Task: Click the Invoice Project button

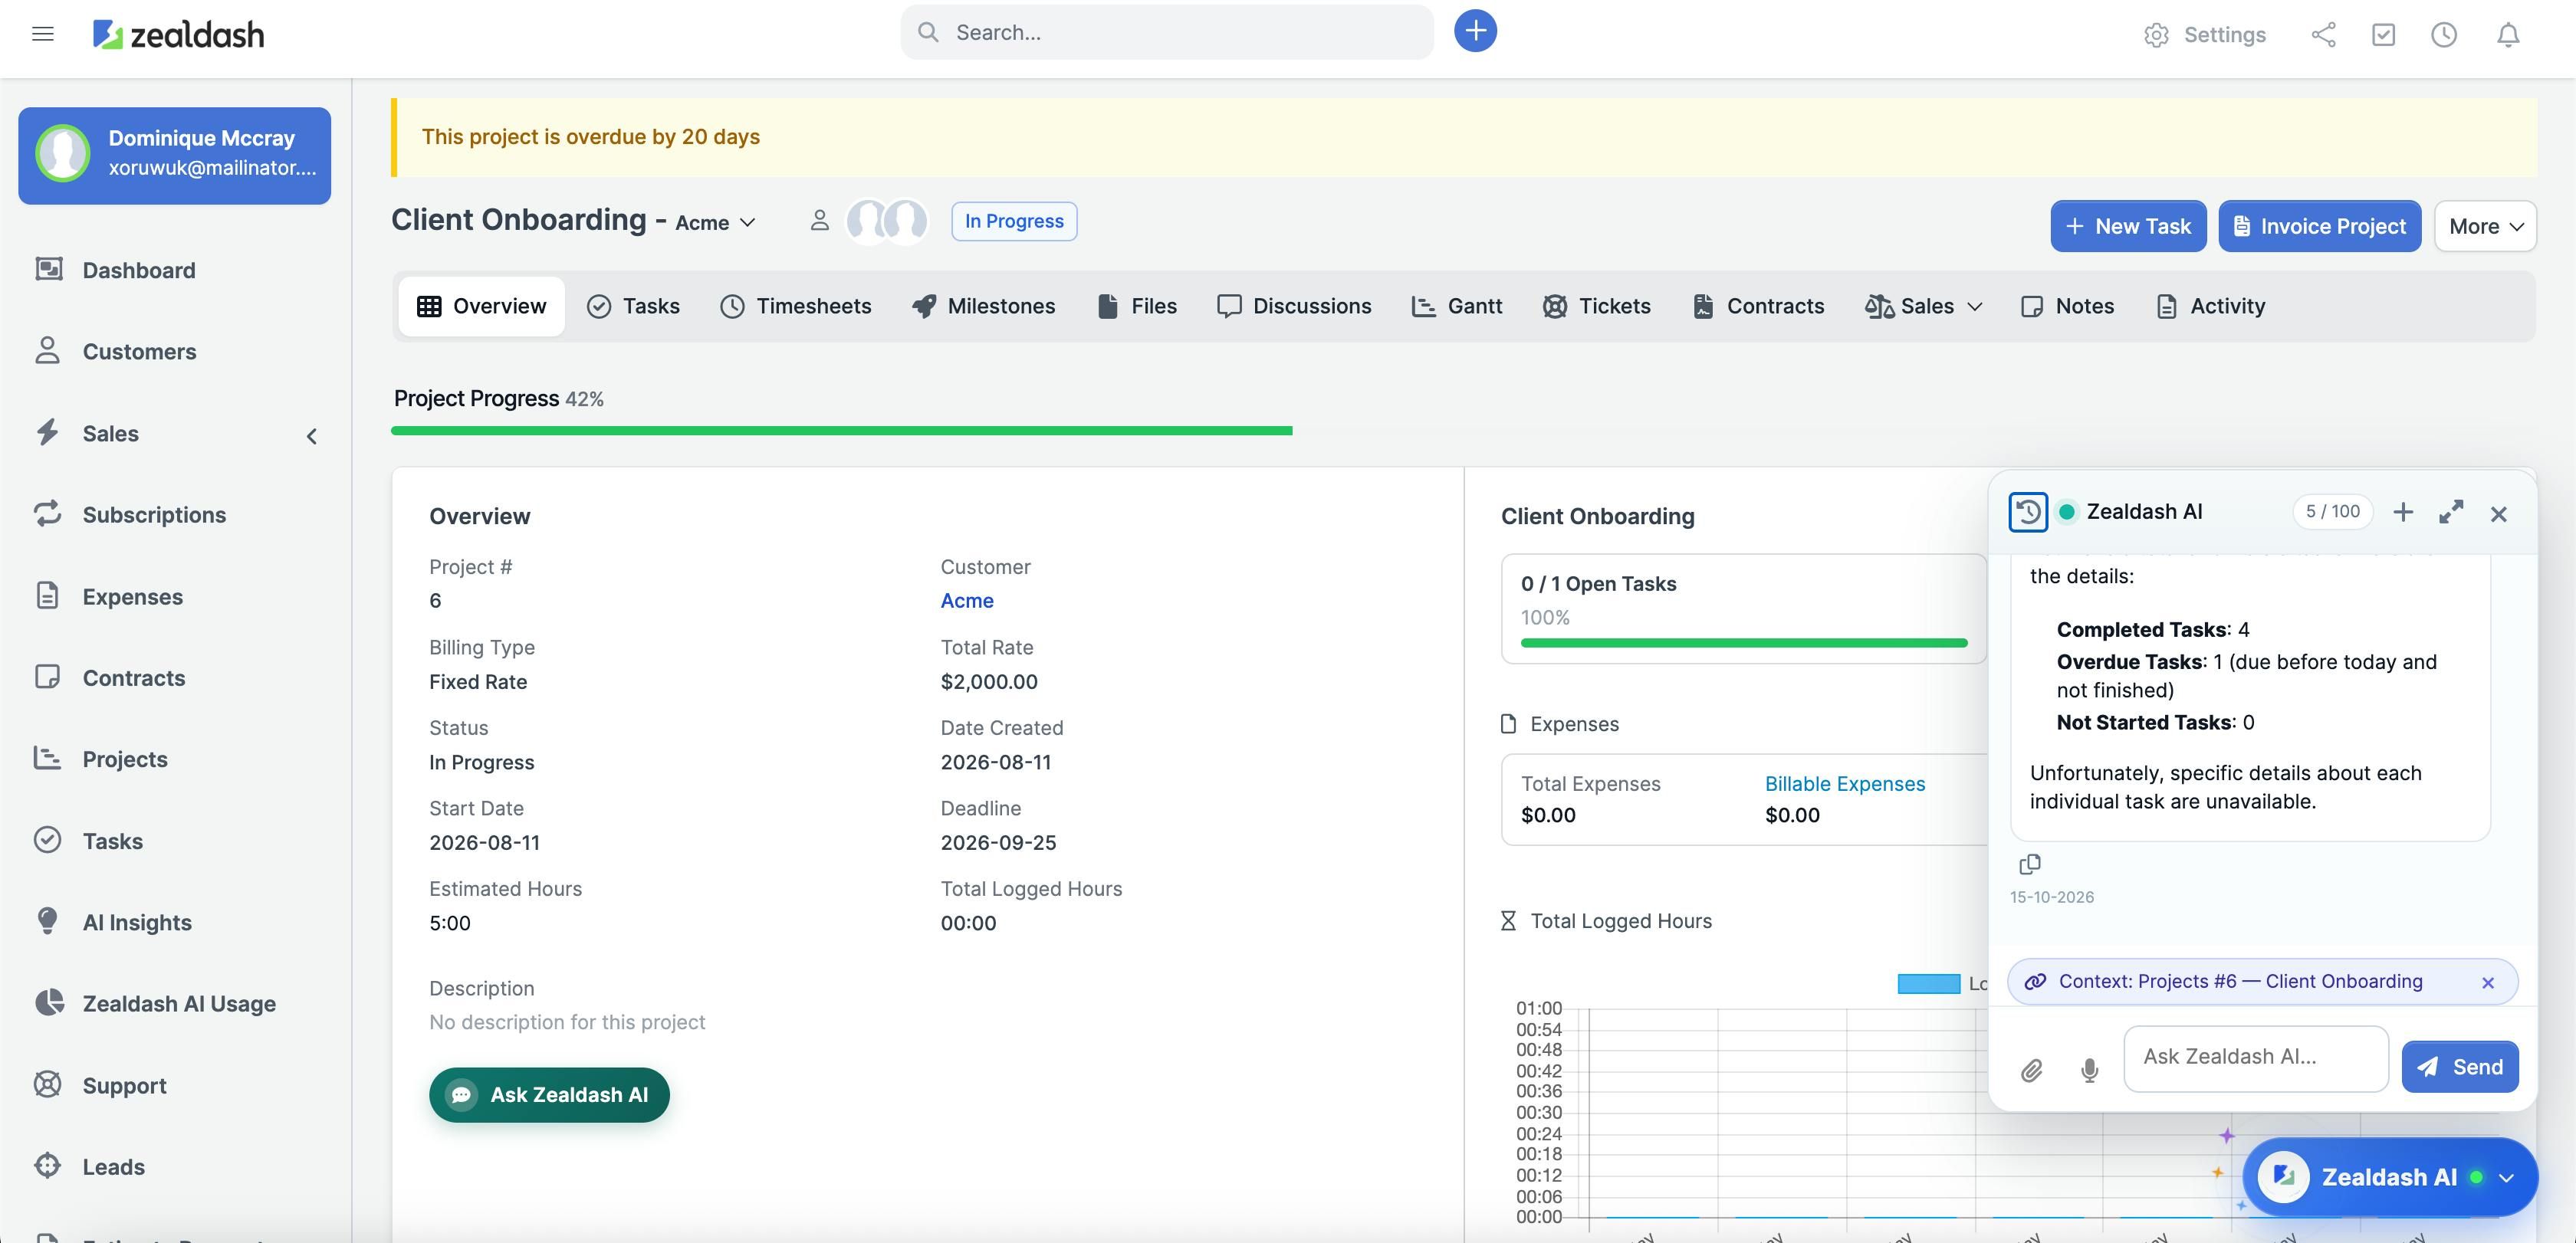Action: 2319,226
